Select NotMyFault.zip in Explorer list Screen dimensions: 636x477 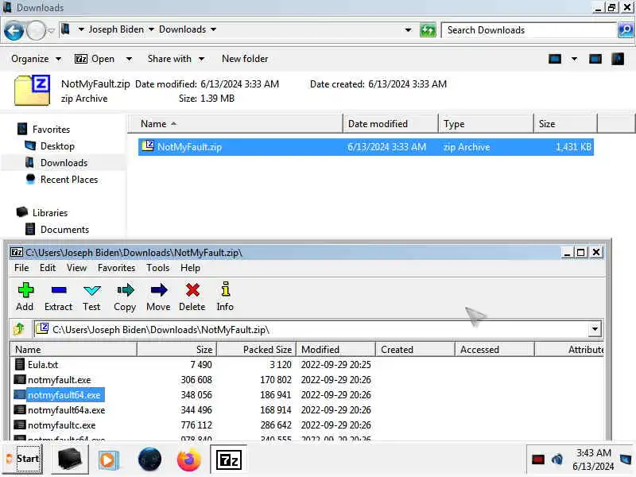[x=366, y=147]
